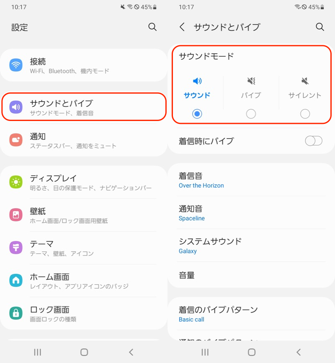Viewport: 335px width, 363px height.
Task: Select the バイブ radio button
Action: click(251, 114)
